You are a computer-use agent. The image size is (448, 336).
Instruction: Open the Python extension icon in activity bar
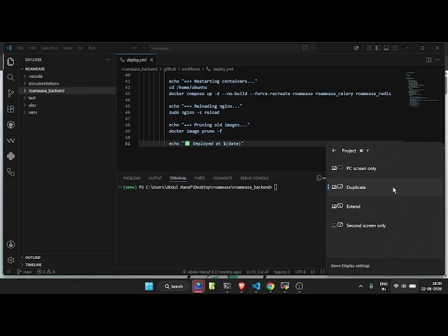tap(10, 156)
